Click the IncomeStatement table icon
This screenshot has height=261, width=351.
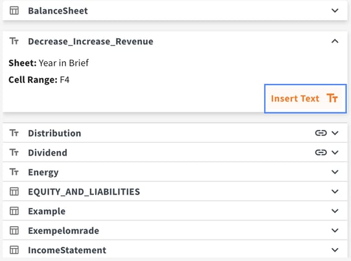[14, 250]
